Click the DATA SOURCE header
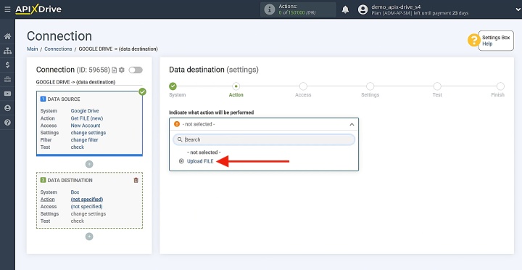Viewport: 522px width, 270px height. click(x=64, y=99)
